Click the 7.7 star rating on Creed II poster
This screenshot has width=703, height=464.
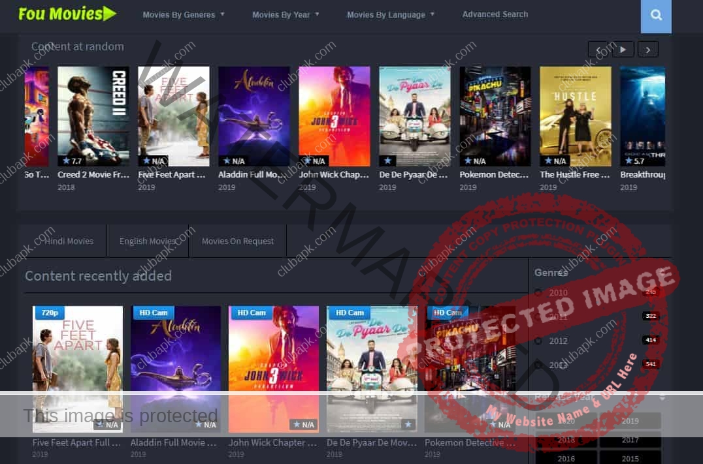[72, 161]
